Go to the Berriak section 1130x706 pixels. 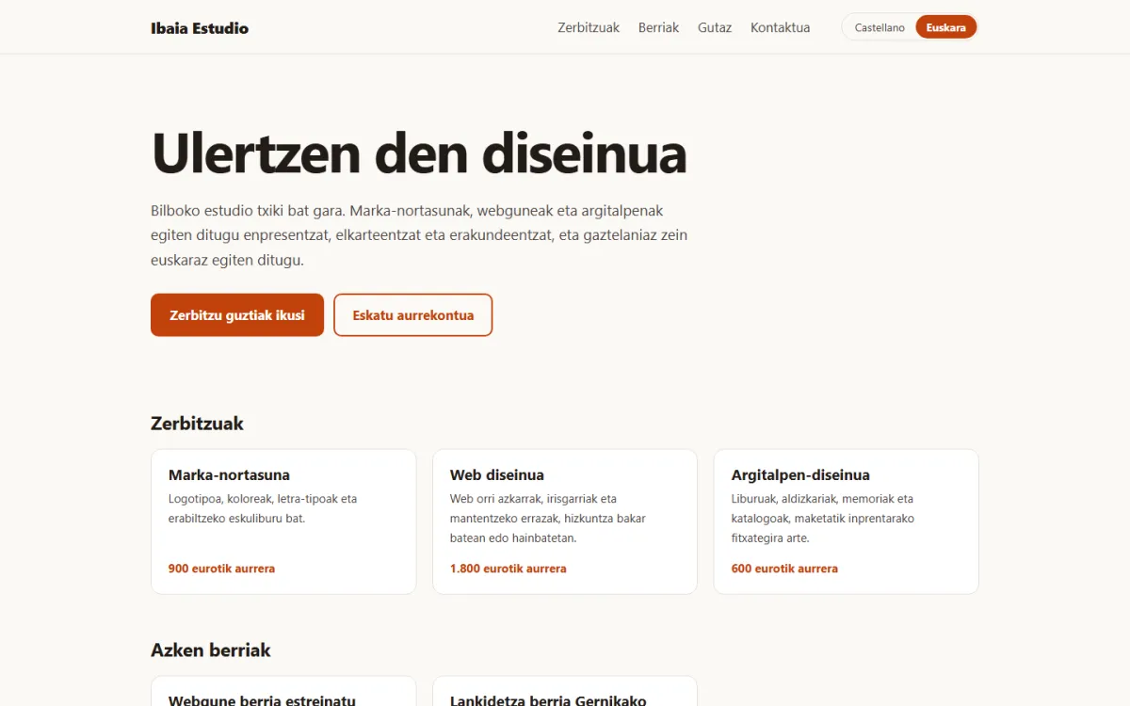coord(658,27)
